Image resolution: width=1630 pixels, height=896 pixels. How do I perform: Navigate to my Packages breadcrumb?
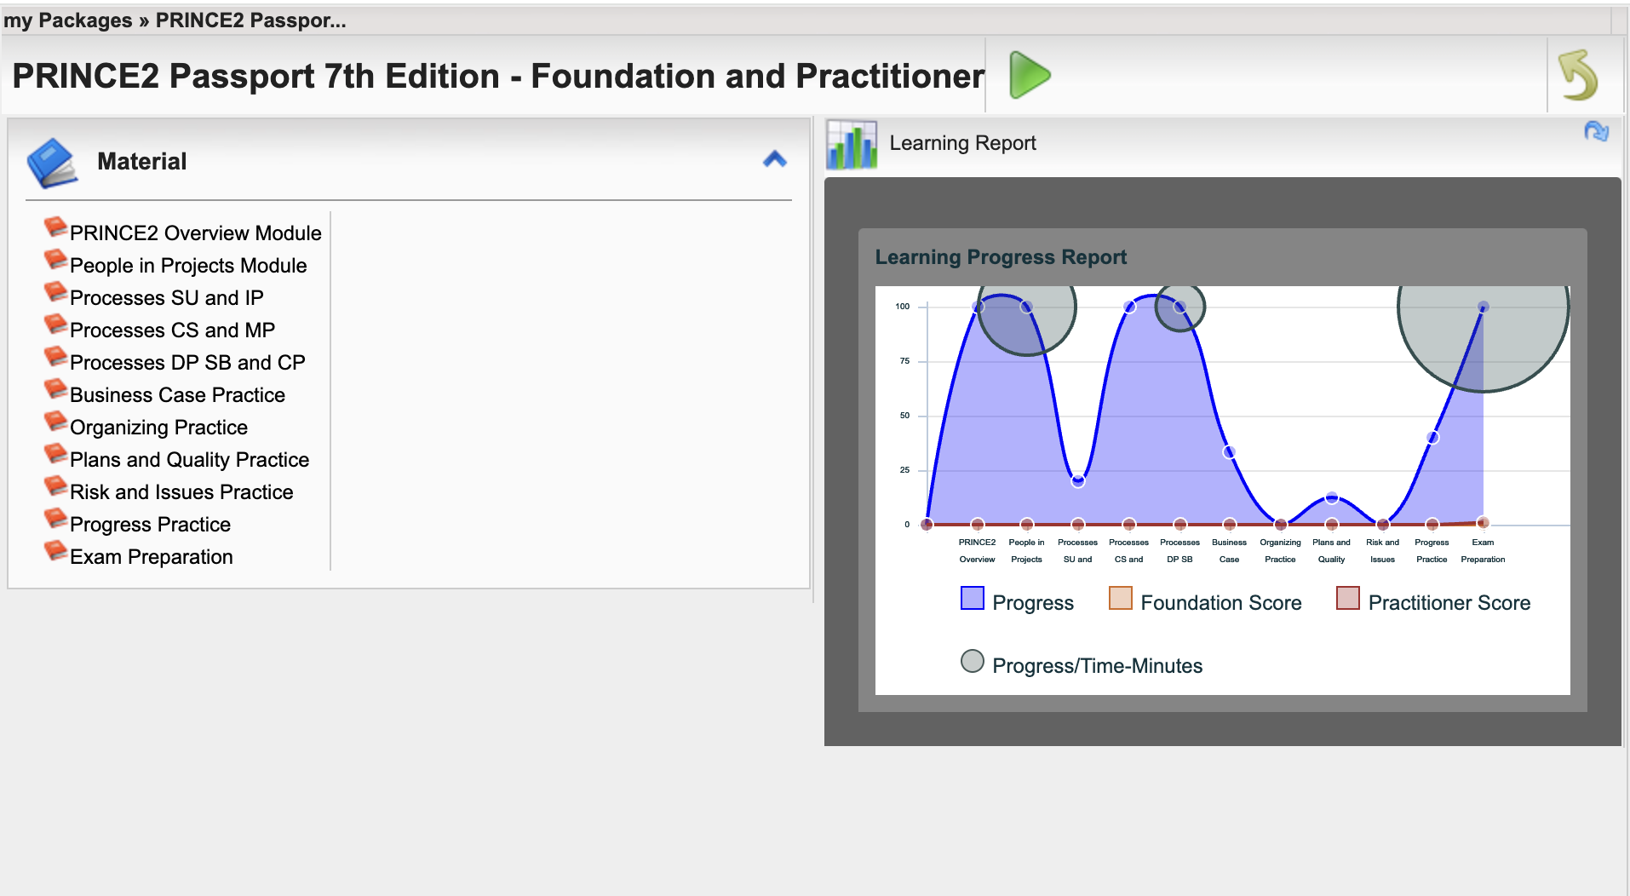pos(68,20)
